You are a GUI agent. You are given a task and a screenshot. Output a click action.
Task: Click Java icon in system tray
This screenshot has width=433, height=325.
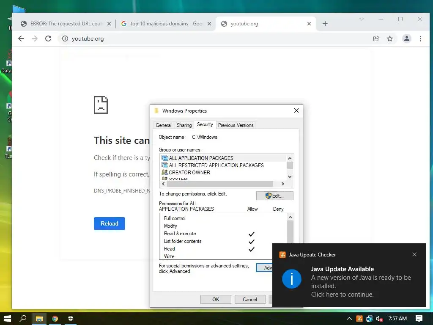tap(359, 319)
